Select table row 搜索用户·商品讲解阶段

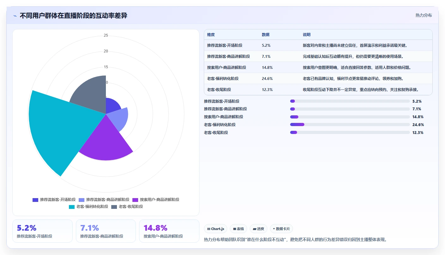[318, 68]
